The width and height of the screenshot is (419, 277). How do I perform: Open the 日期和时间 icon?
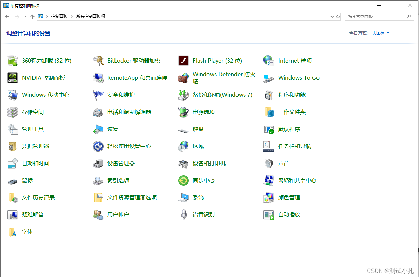pyautogui.click(x=13, y=163)
